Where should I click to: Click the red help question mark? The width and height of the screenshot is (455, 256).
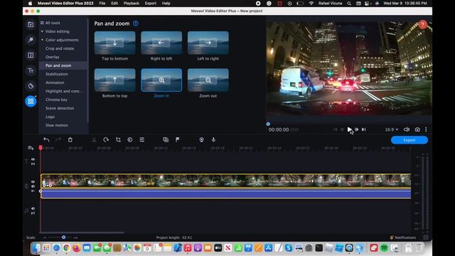click(423, 25)
